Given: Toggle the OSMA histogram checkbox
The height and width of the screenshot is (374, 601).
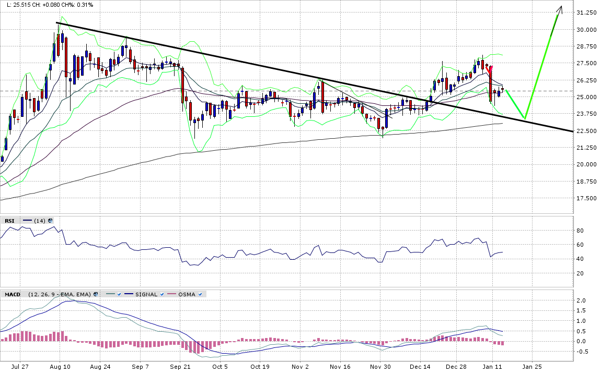Looking at the screenshot, I should tap(200, 294).
